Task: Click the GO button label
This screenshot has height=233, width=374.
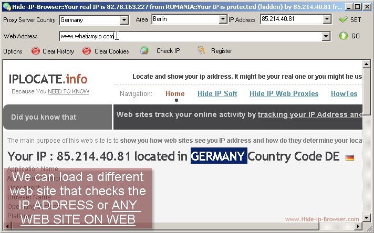Action: click(x=356, y=36)
